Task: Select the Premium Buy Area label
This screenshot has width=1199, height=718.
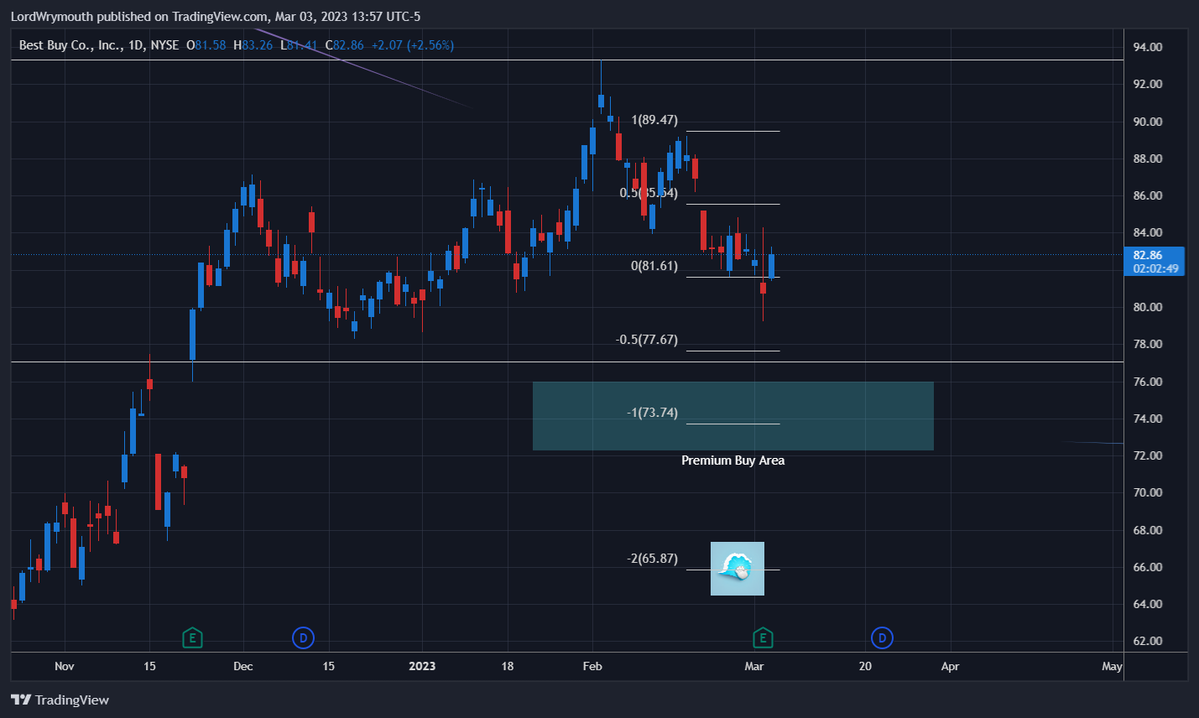Action: pos(732,460)
